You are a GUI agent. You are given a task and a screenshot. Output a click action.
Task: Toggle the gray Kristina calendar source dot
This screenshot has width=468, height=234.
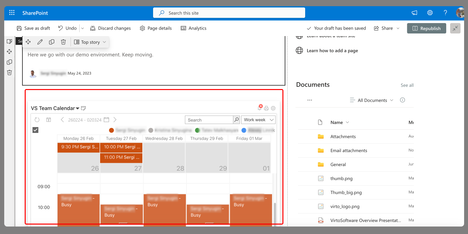151,130
